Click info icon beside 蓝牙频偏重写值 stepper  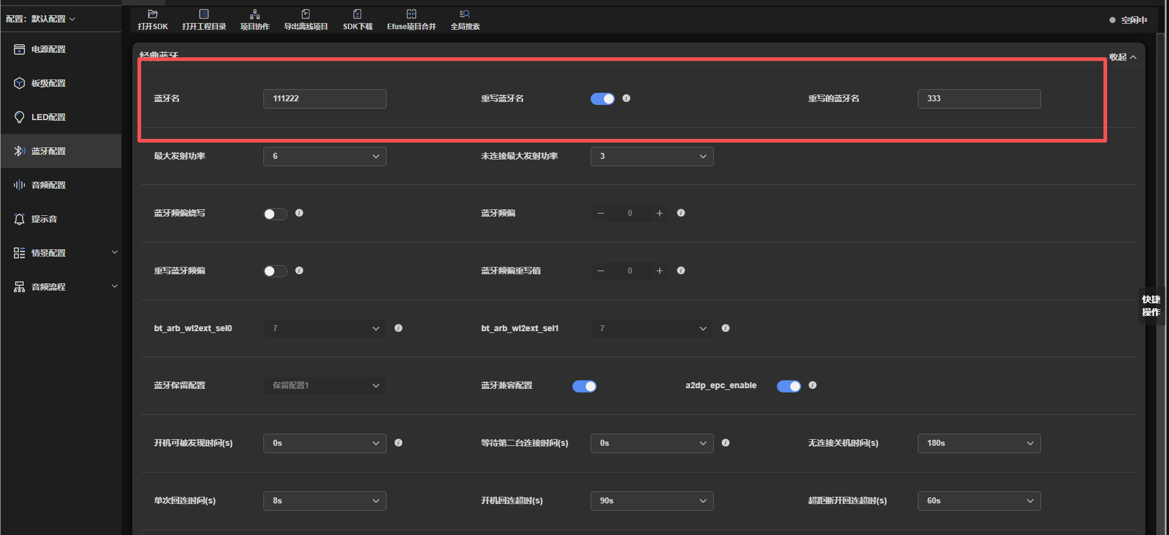tap(681, 271)
